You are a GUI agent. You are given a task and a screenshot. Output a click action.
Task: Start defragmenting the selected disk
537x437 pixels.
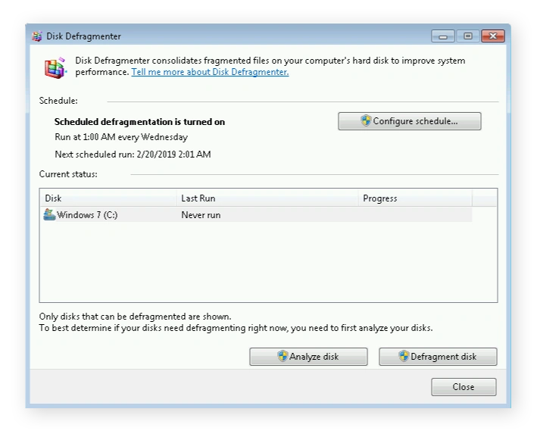(438, 357)
